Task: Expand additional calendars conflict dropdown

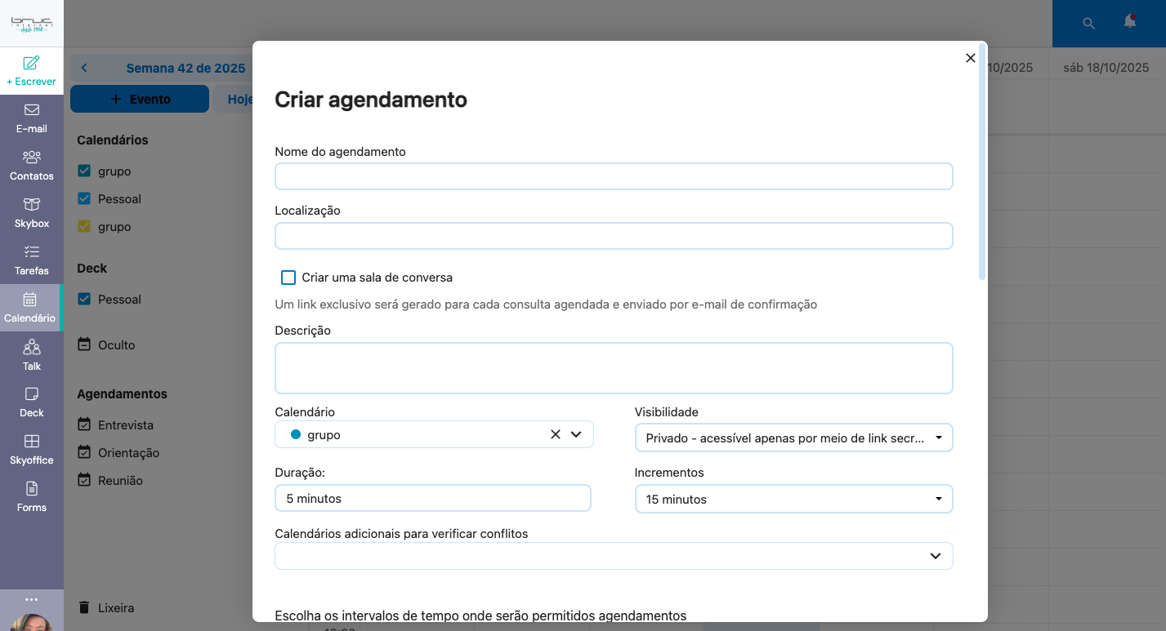Action: pyautogui.click(x=614, y=556)
